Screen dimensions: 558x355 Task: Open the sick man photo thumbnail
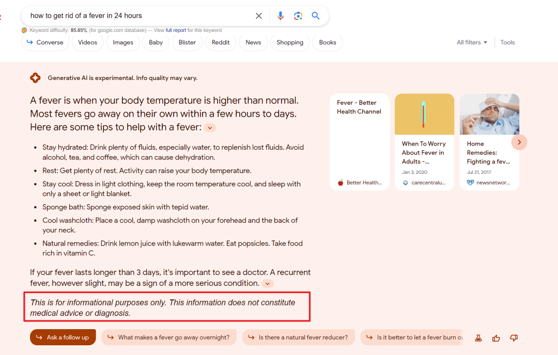489,114
